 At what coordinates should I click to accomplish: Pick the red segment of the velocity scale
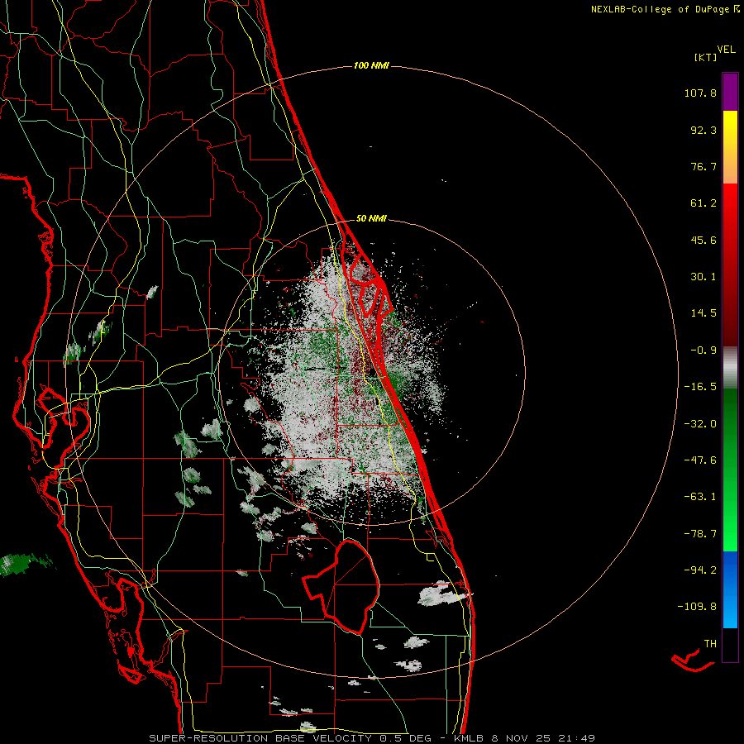(730, 265)
